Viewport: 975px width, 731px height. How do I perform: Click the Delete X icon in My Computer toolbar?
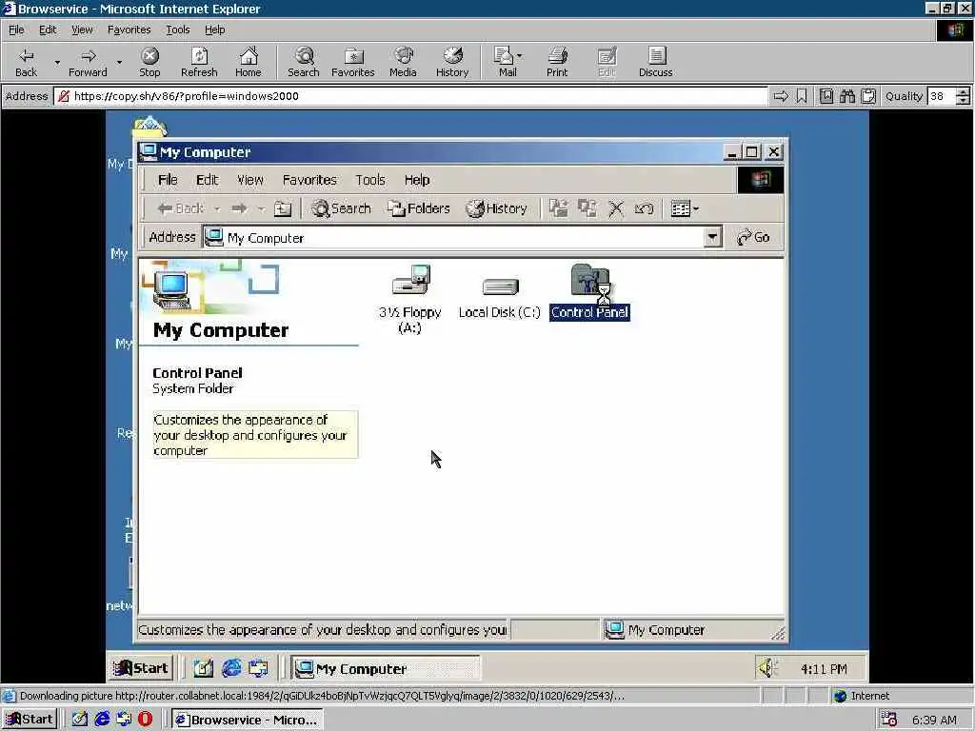[616, 208]
